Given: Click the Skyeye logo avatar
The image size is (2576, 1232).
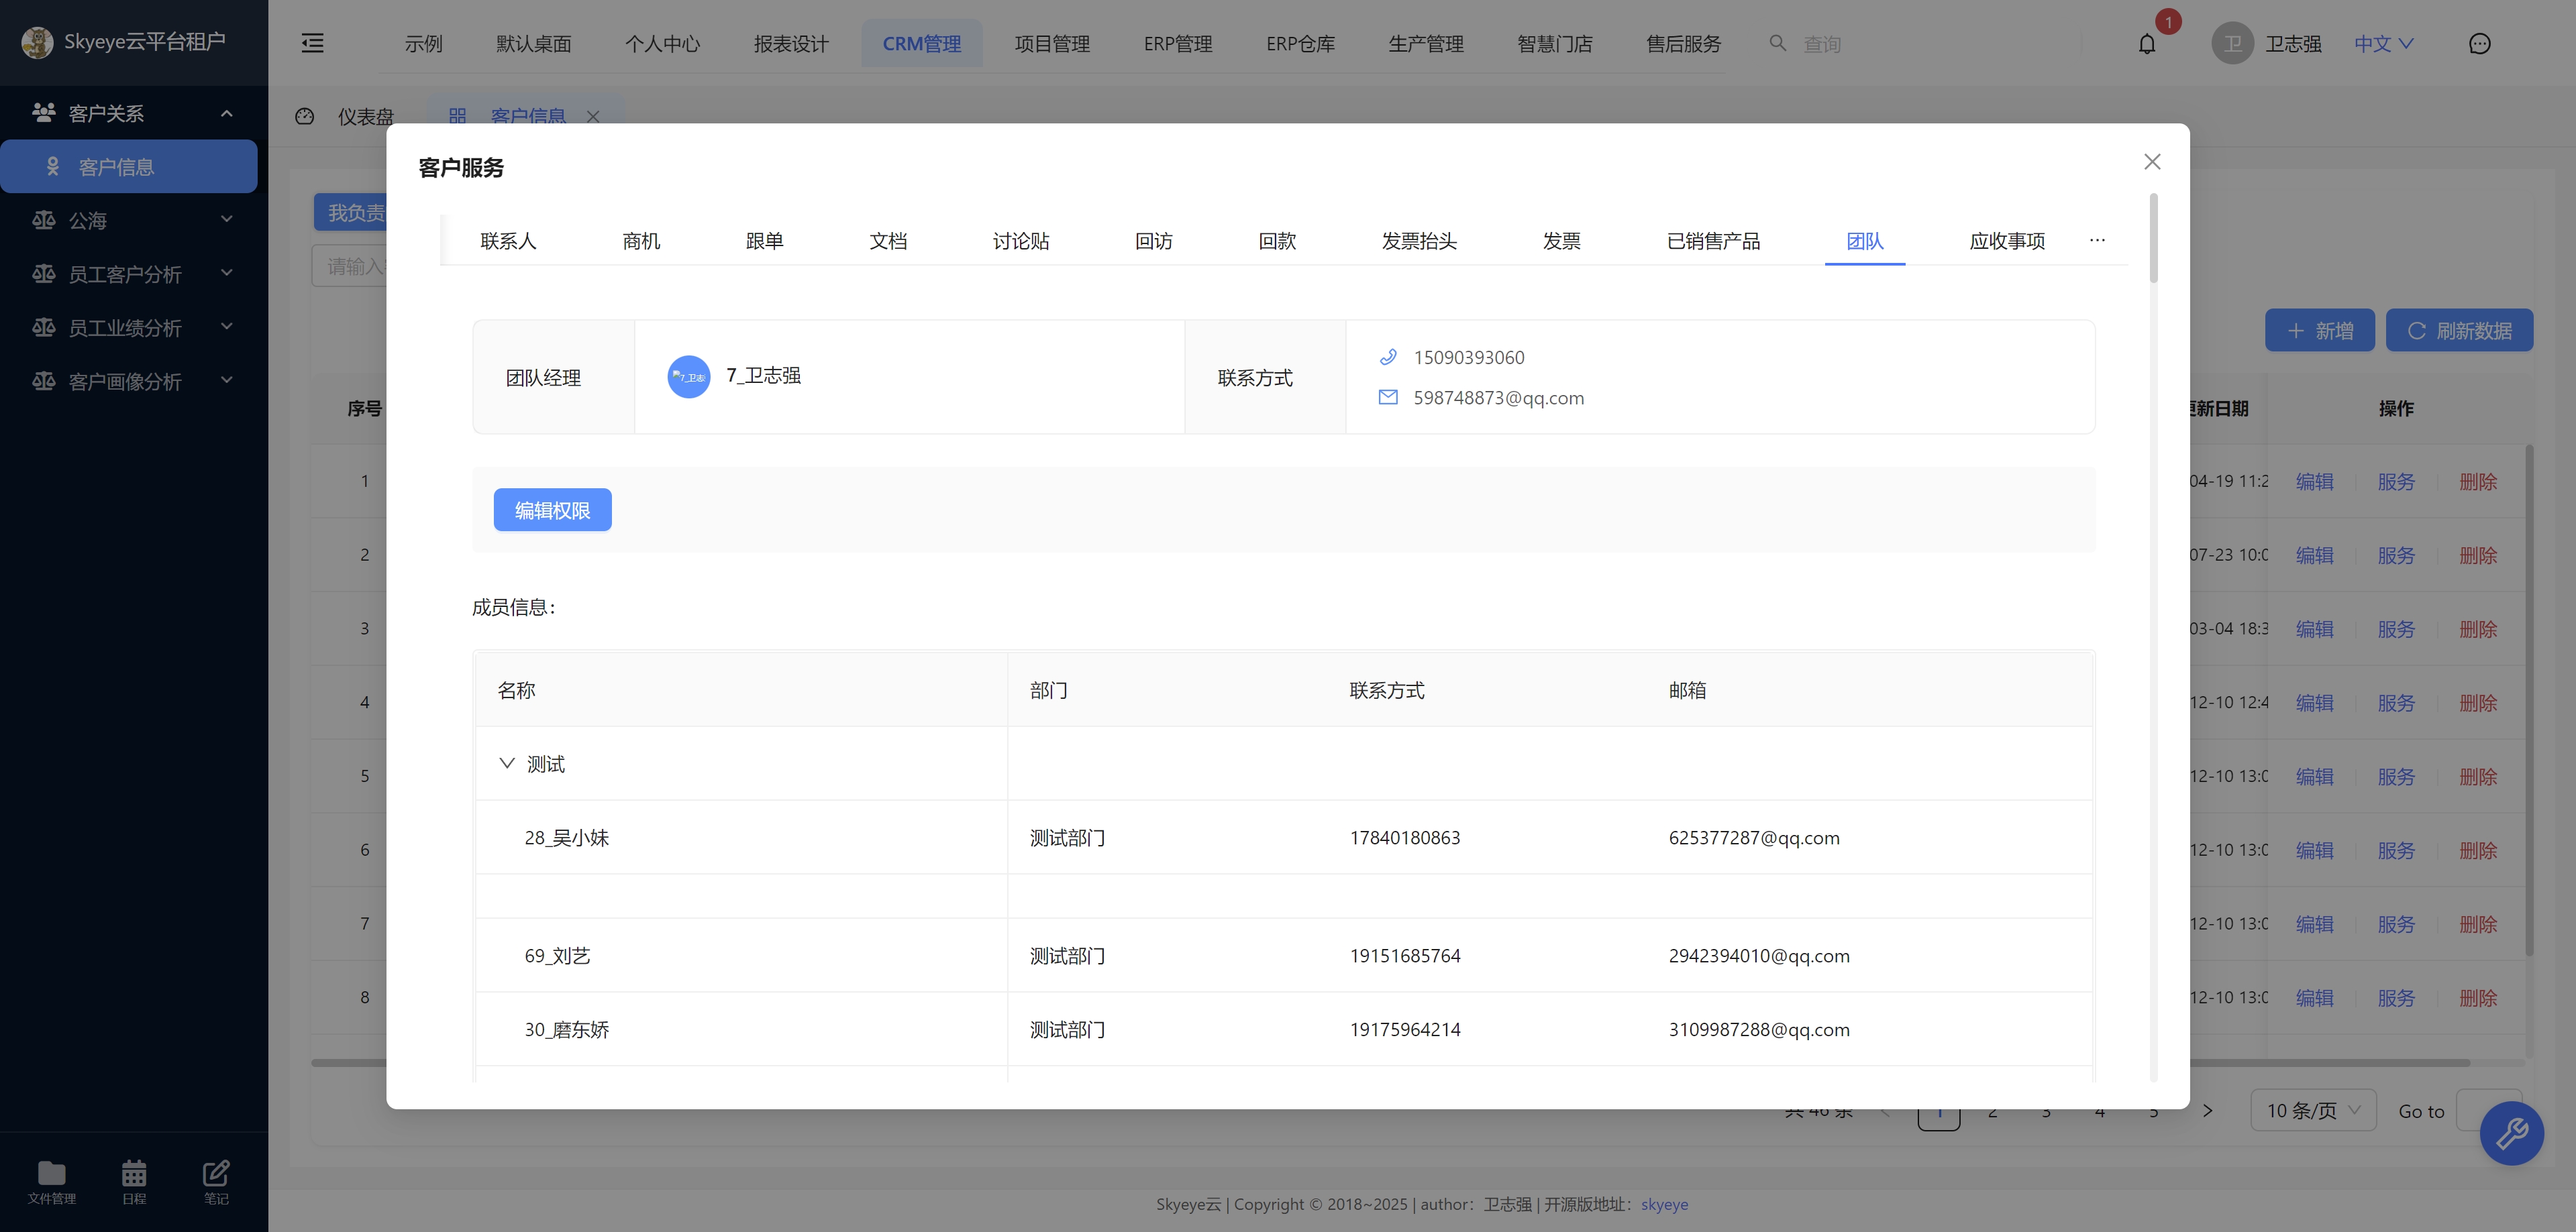Looking at the screenshot, I should pyautogui.click(x=37, y=42).
